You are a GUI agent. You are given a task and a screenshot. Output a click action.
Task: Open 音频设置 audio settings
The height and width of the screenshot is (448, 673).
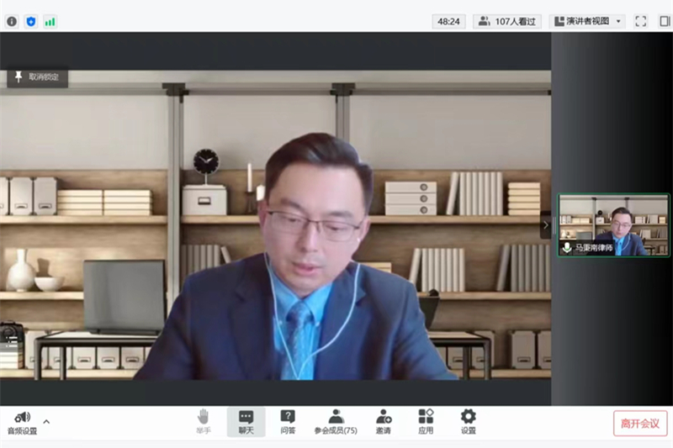pyautogui.click(x=22, y=422)
